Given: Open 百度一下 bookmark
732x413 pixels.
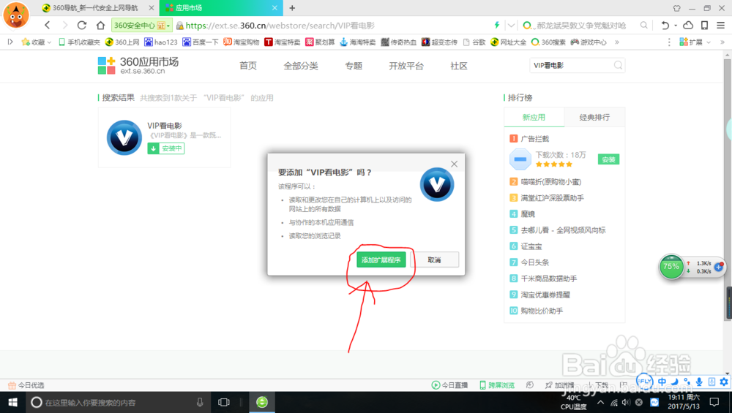Looking at the screenshot, I should [x=201, y=42].
